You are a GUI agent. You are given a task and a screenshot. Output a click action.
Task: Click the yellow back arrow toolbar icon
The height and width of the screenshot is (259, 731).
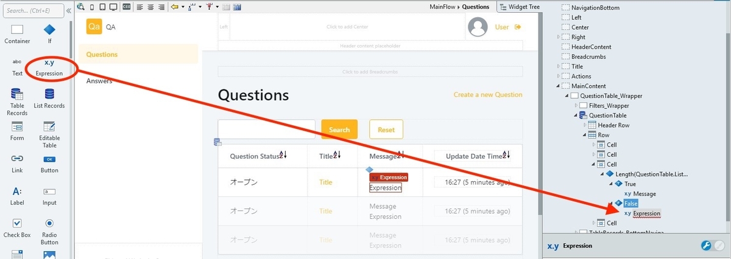click(x=174, y=7)
